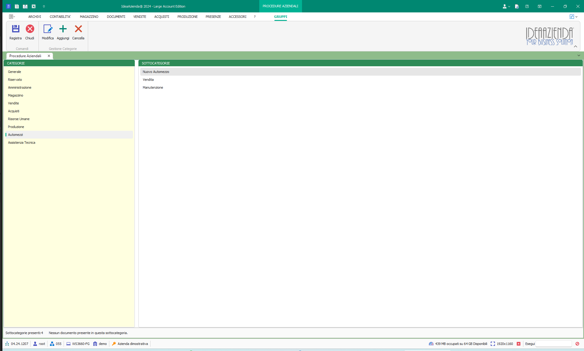584x351 pixels.
Task: Open the ARCHIVI menu
Action: 35,17
